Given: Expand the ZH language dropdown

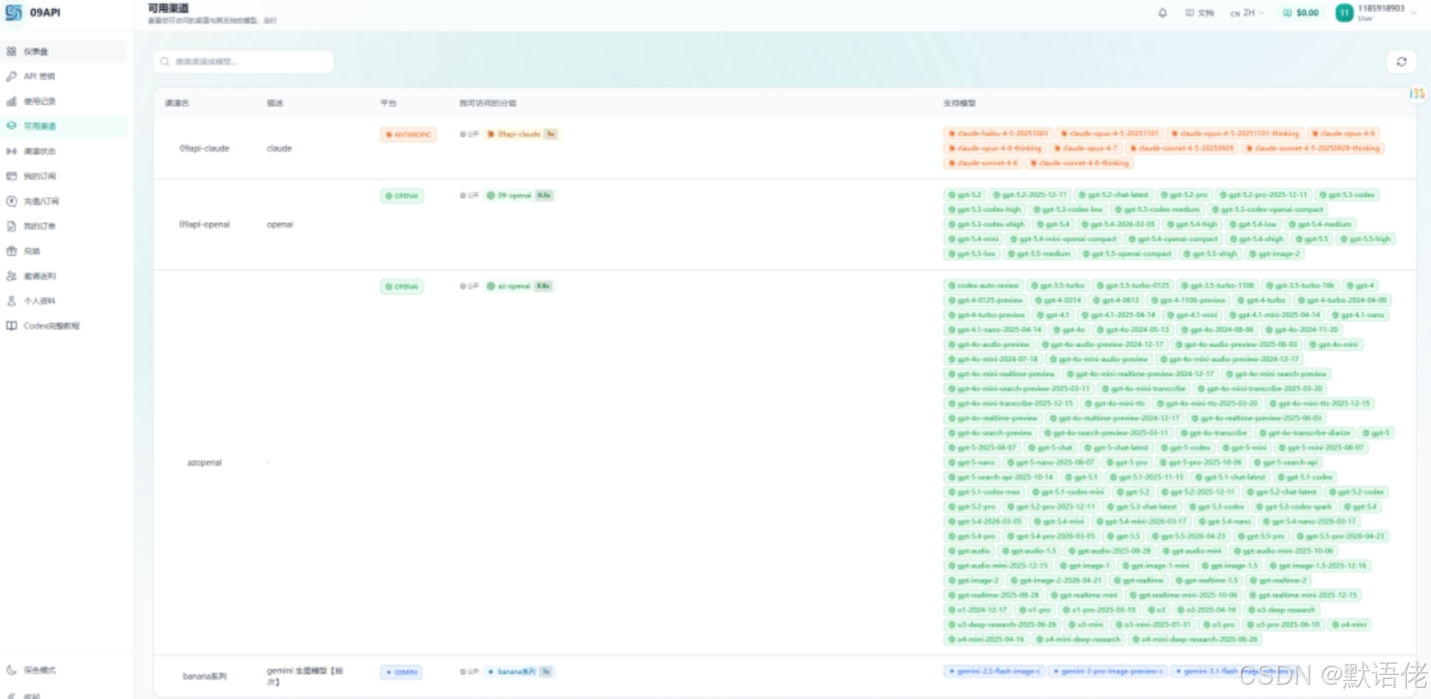Looking at the screenshot, I should (1246, 13).
